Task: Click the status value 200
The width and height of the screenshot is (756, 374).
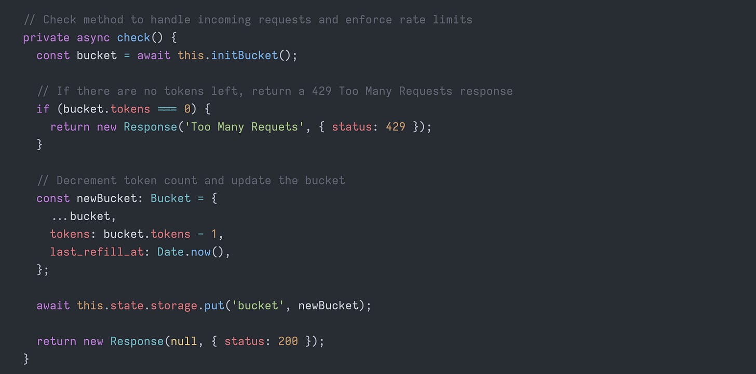Action: (288, 341)
